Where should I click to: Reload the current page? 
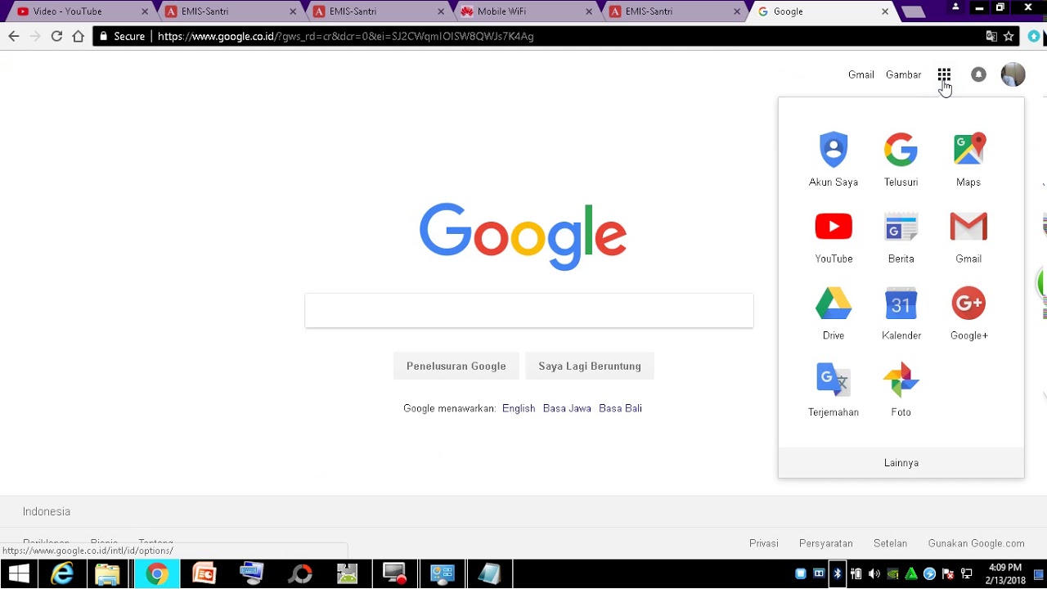tap(56, 36)
